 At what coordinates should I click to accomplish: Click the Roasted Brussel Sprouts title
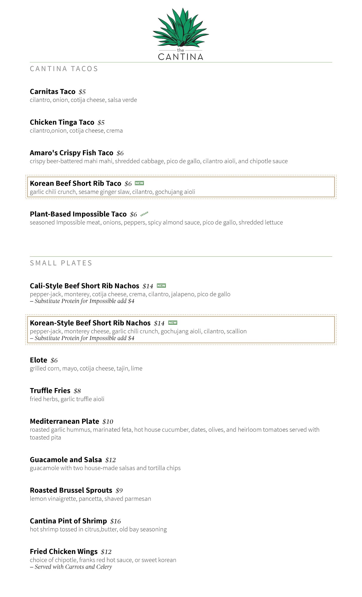(71, 490)
